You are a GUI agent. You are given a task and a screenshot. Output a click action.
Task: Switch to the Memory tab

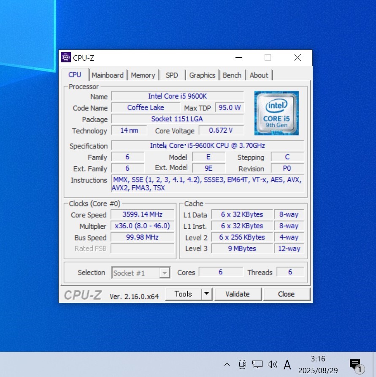[143, 75]
